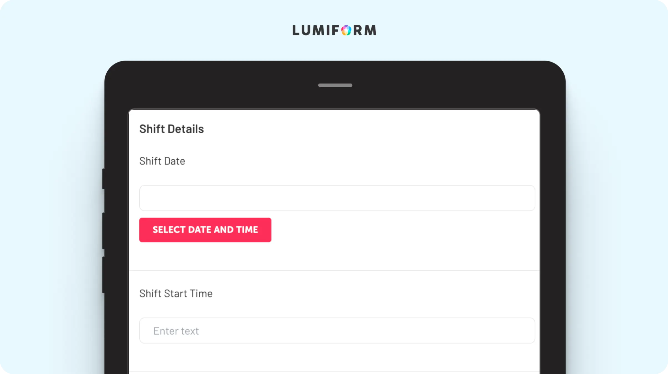The width and height of the screenshot is (668, 374).
Task: Focus the empty Shift Date field
Action: tap(337, 198)
